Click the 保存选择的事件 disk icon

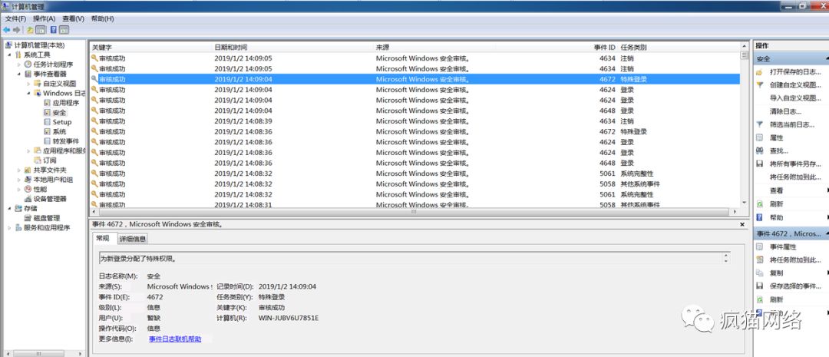pos(760,286)
